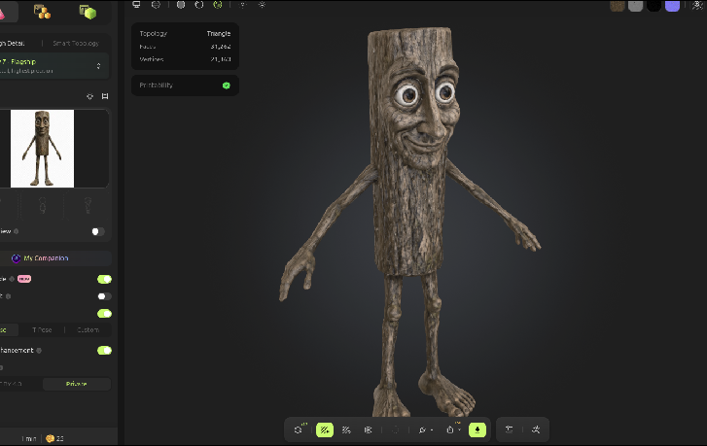The width and height of the screenshot is (707, 446).
Task: Click the save frame icon above the thumbnail
Action: coord(105,96)
